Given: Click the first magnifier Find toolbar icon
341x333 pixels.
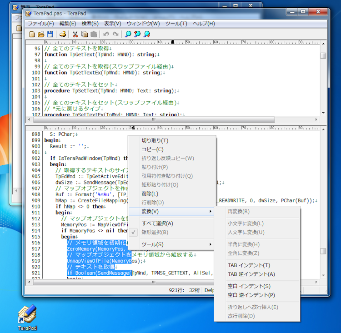Looking at the screenshot, I should pos(128,34).
